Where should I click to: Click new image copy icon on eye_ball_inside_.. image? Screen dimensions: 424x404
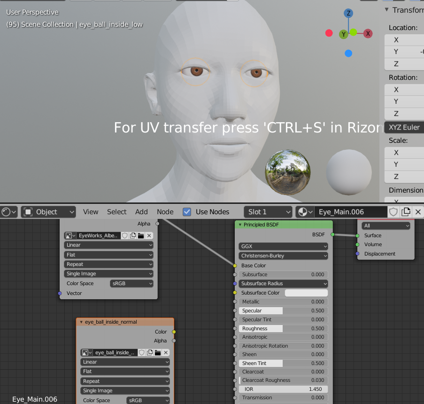149,353
